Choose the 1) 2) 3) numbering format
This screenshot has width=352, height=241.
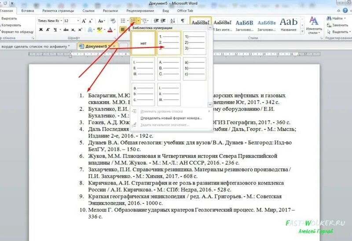(x=194, y=43)
